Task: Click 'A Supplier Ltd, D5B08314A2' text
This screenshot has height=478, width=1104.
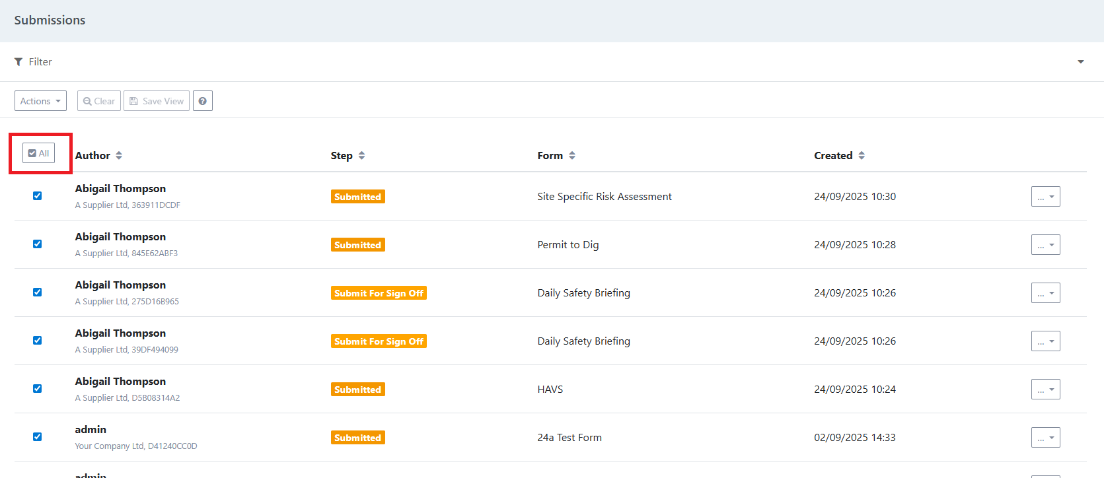Action: coord(128,398)
